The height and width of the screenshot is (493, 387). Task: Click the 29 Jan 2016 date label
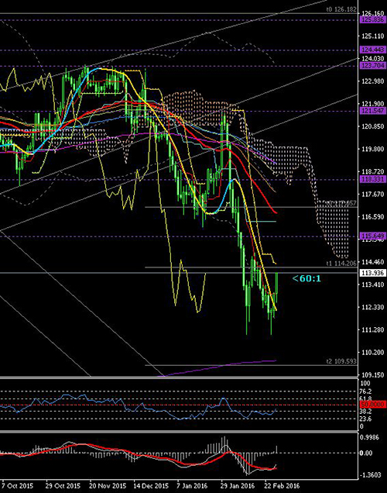coord(238,486)
